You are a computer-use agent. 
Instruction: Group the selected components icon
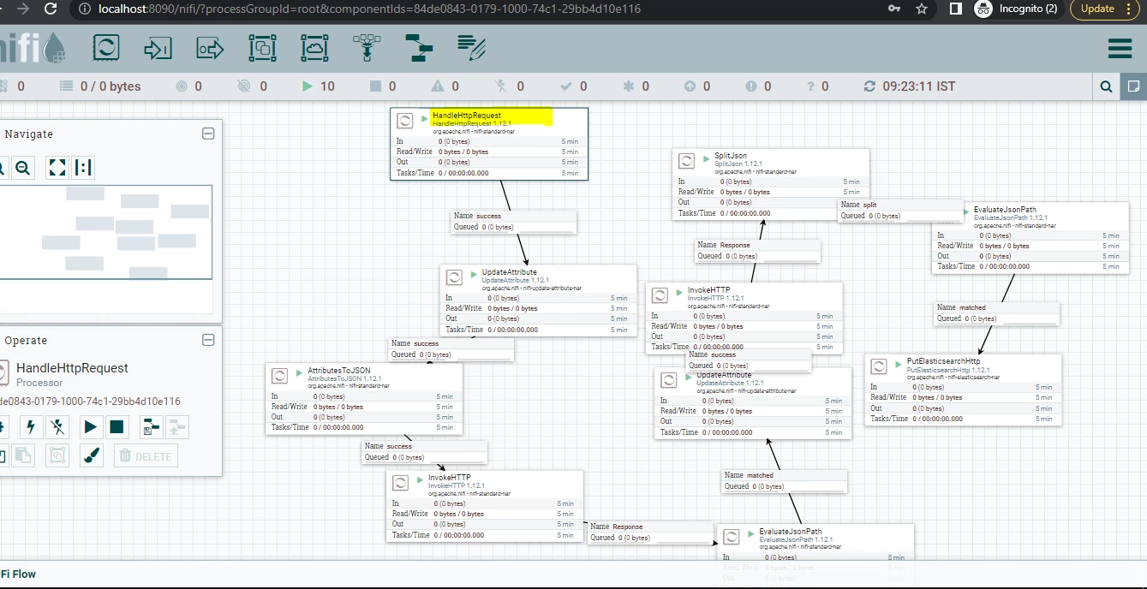pyautogui.click(x=57, y=455)
